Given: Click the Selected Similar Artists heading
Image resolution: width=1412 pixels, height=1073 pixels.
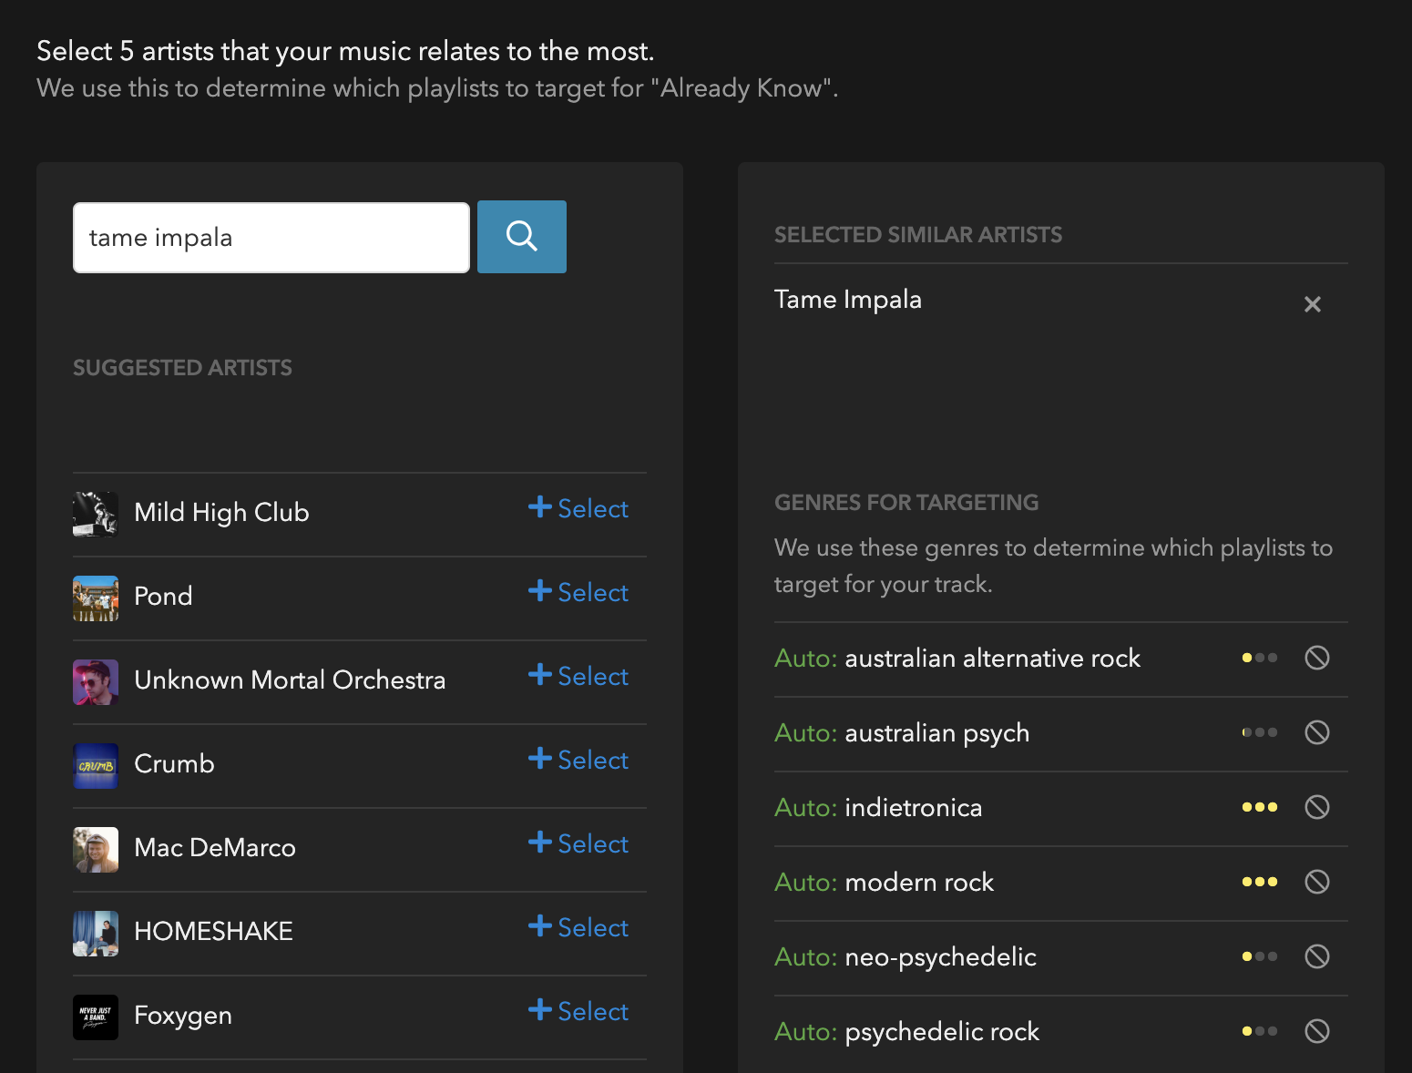Looking at the screenshot, I should point(918,235).
